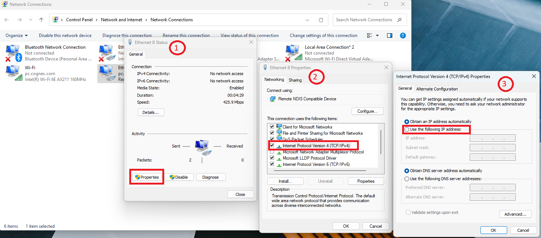Viewport: 541px width, 238px height.
Task: Select Use the following IP address radio
Action: click(407, 129)
